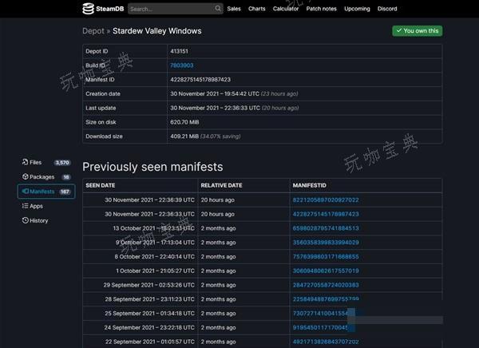Click the search magnifier icon
Screen dimensions: 479x348
(x=217, y=8)
